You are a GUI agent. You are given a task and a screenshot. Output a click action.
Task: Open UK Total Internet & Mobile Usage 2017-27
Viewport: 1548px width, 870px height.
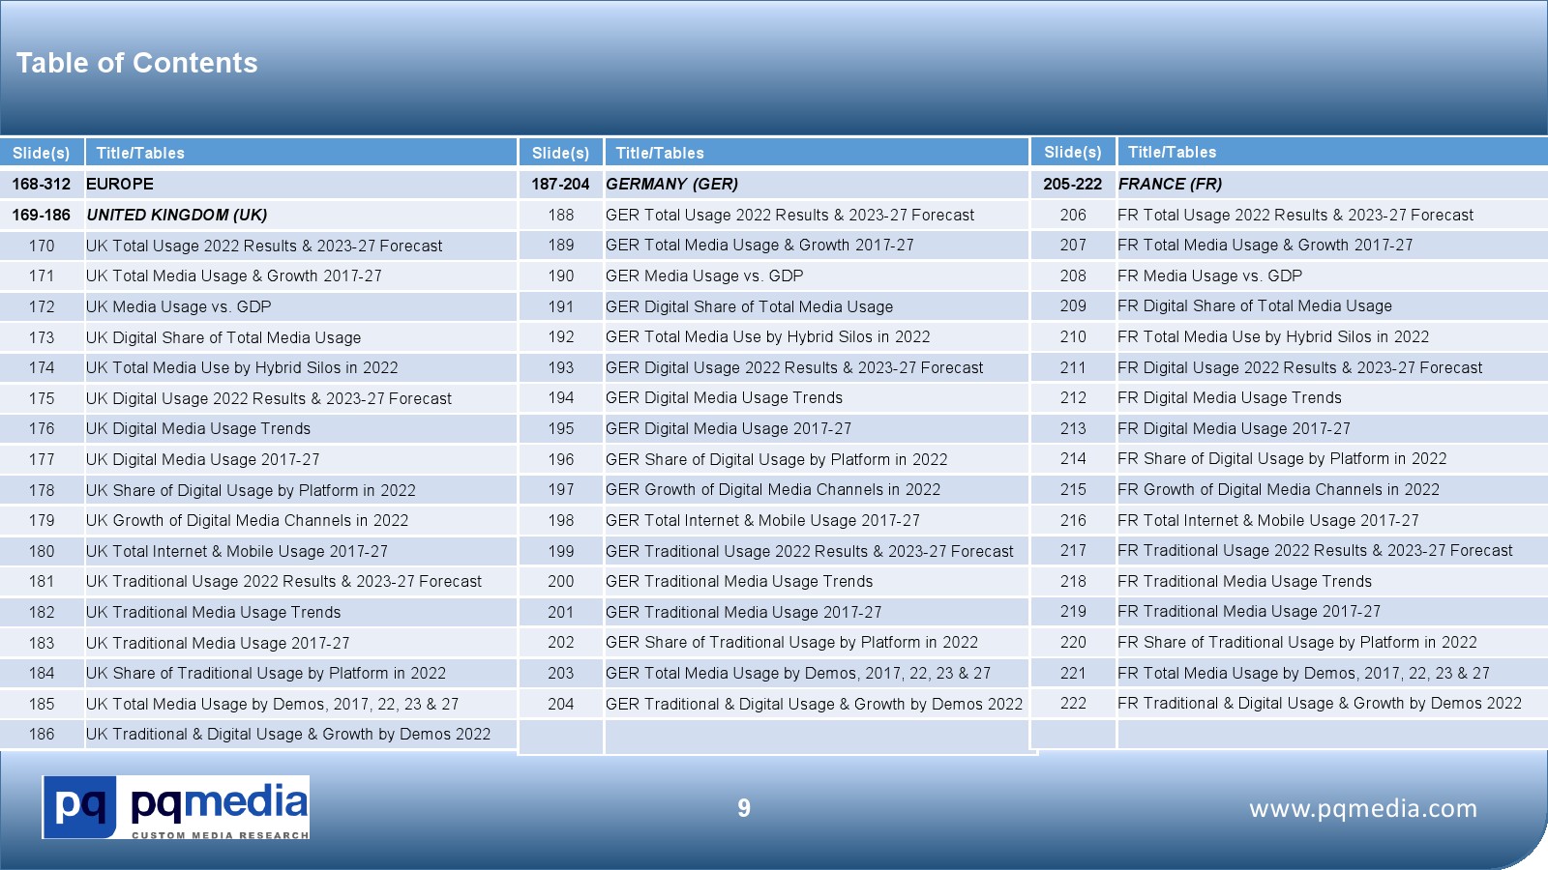tap(237, 551)
